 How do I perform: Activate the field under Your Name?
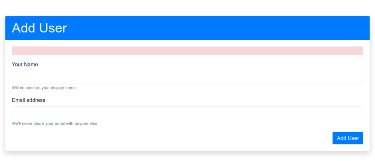pos(187,77)
